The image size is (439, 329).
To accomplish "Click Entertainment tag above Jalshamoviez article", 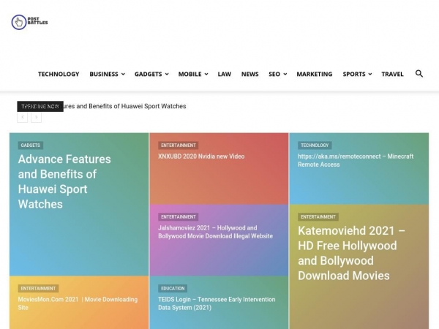I will pyautogui.click(x=178, y=217).
